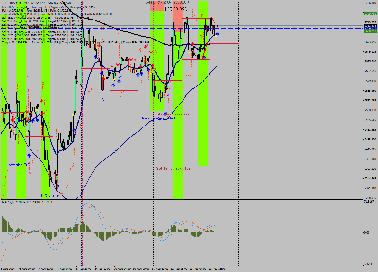Click the green 2739.788 price tag on right axis
378x272 pixels.
[x=371, y=13]
